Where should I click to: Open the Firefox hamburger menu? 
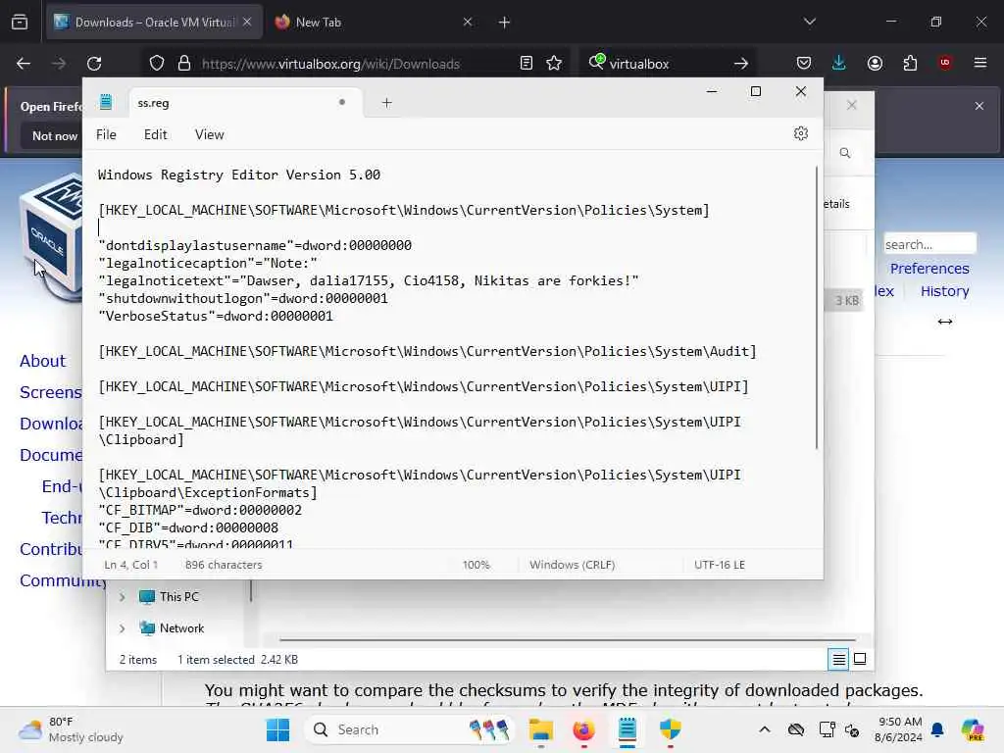coord(980,63)
